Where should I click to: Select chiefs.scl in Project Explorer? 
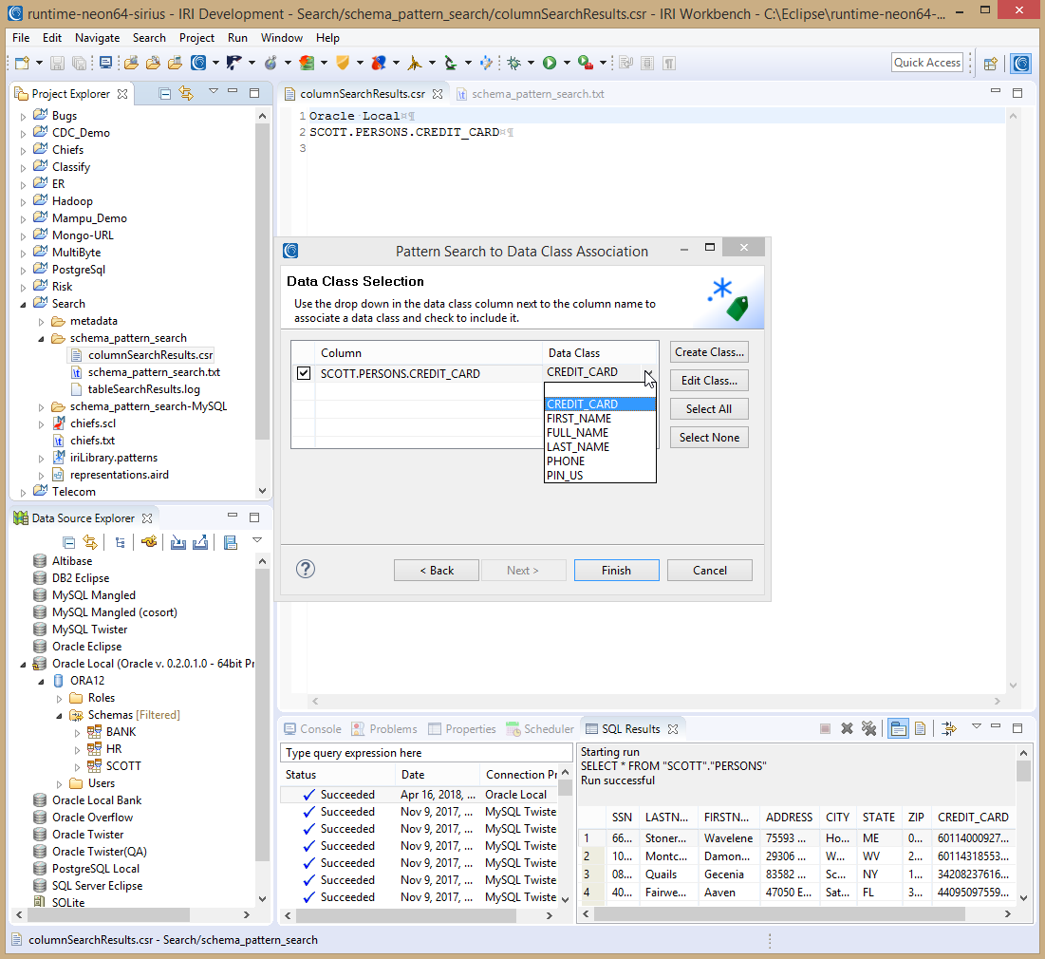[93, 423]
